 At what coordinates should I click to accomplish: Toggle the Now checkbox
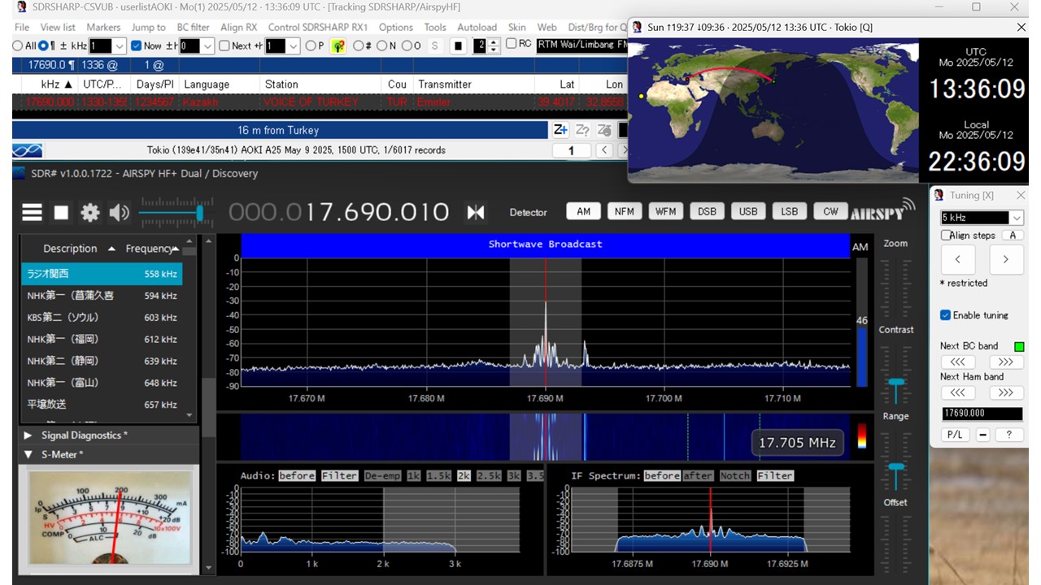pyautogui.click(x=136, y=45)
